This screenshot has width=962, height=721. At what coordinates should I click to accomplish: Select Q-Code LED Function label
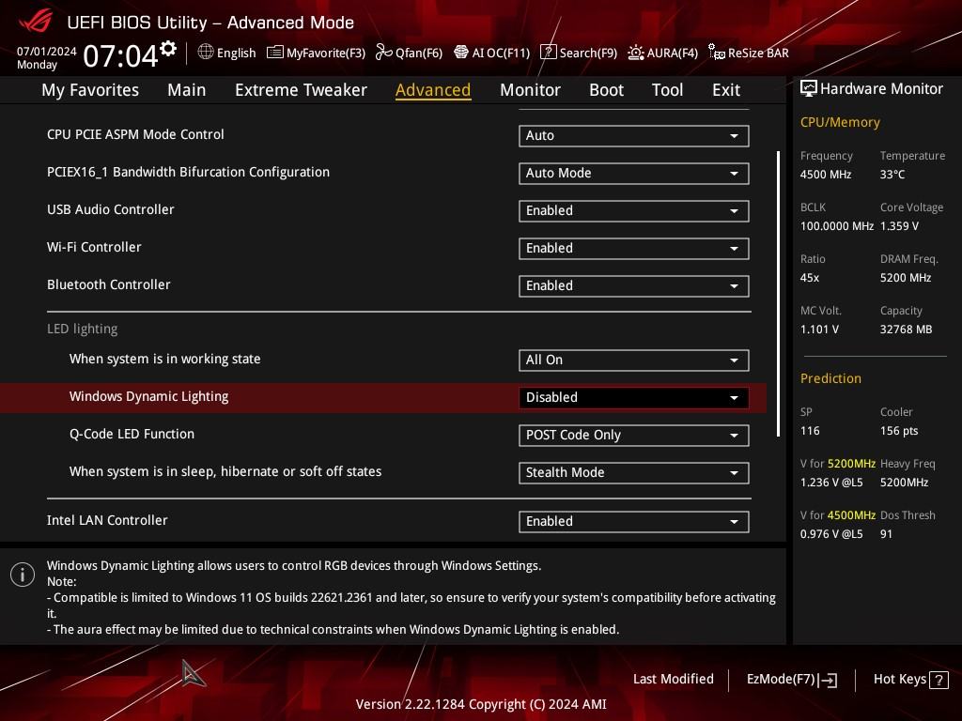pyautogui.click(x=132, y=434)
